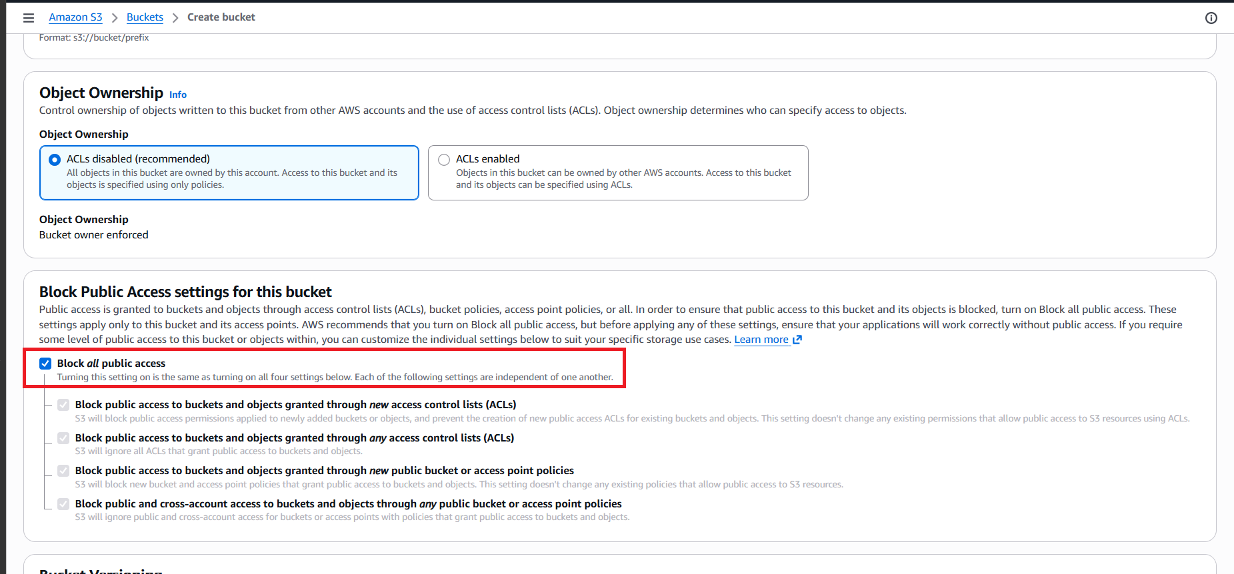
Task: Click the Create bucket breadcrumb text
Action: click(221, 17)
